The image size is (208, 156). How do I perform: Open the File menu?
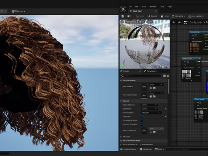tap(130, 6)
